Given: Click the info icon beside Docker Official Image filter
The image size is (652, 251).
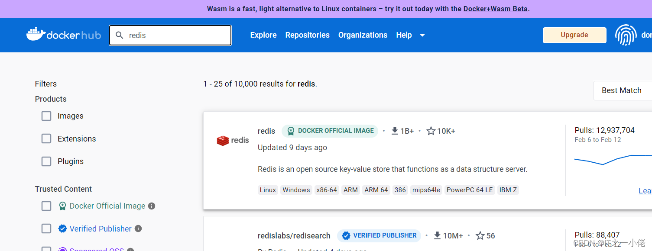Looking at the screenshot, I should (x=152, y=206).
